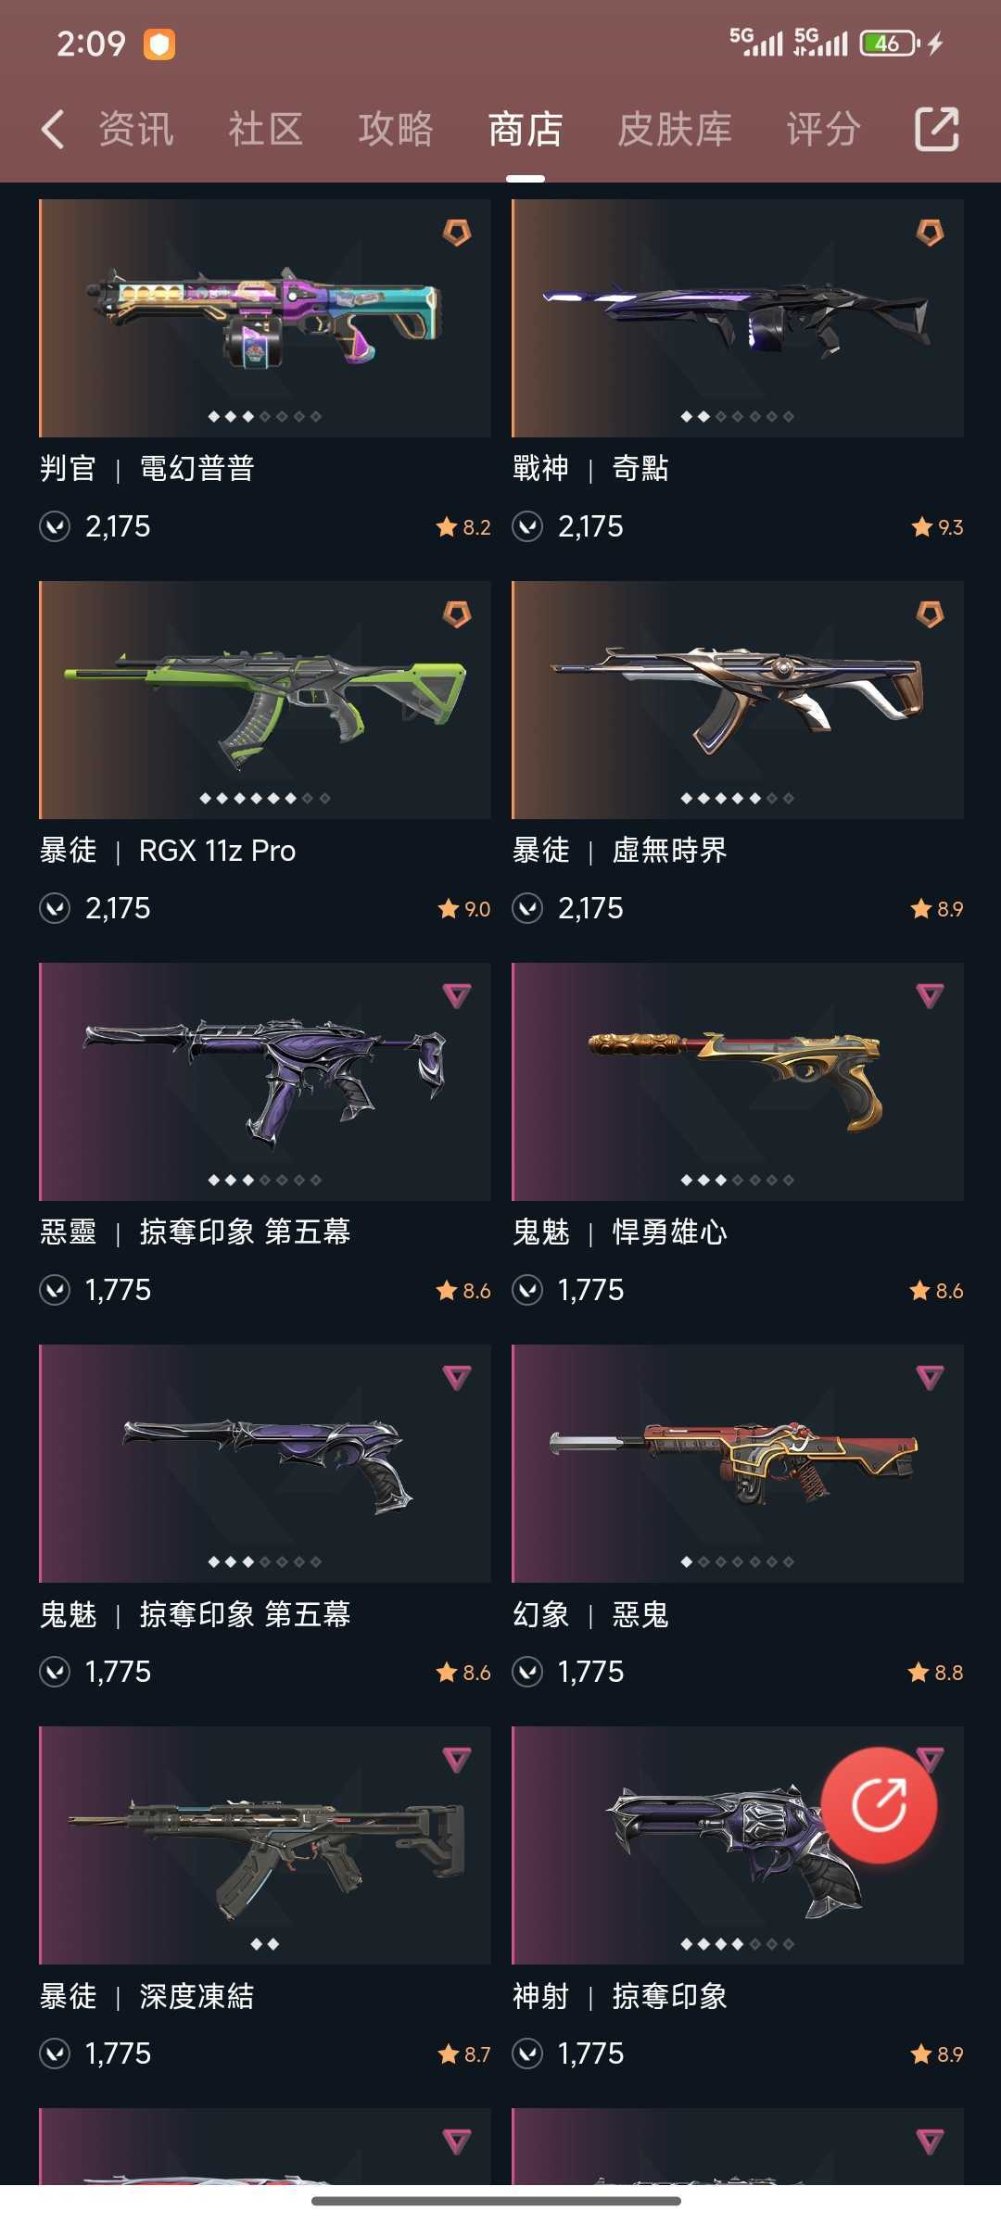Screen dimensions: 1001x2224
Task: Tap the VP currency icon under 虛無時界
Action: (527, 908)
